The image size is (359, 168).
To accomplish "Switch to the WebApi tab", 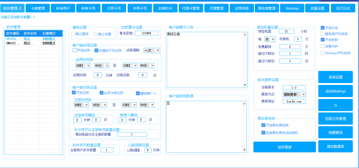I will click(x=292, y=8).
